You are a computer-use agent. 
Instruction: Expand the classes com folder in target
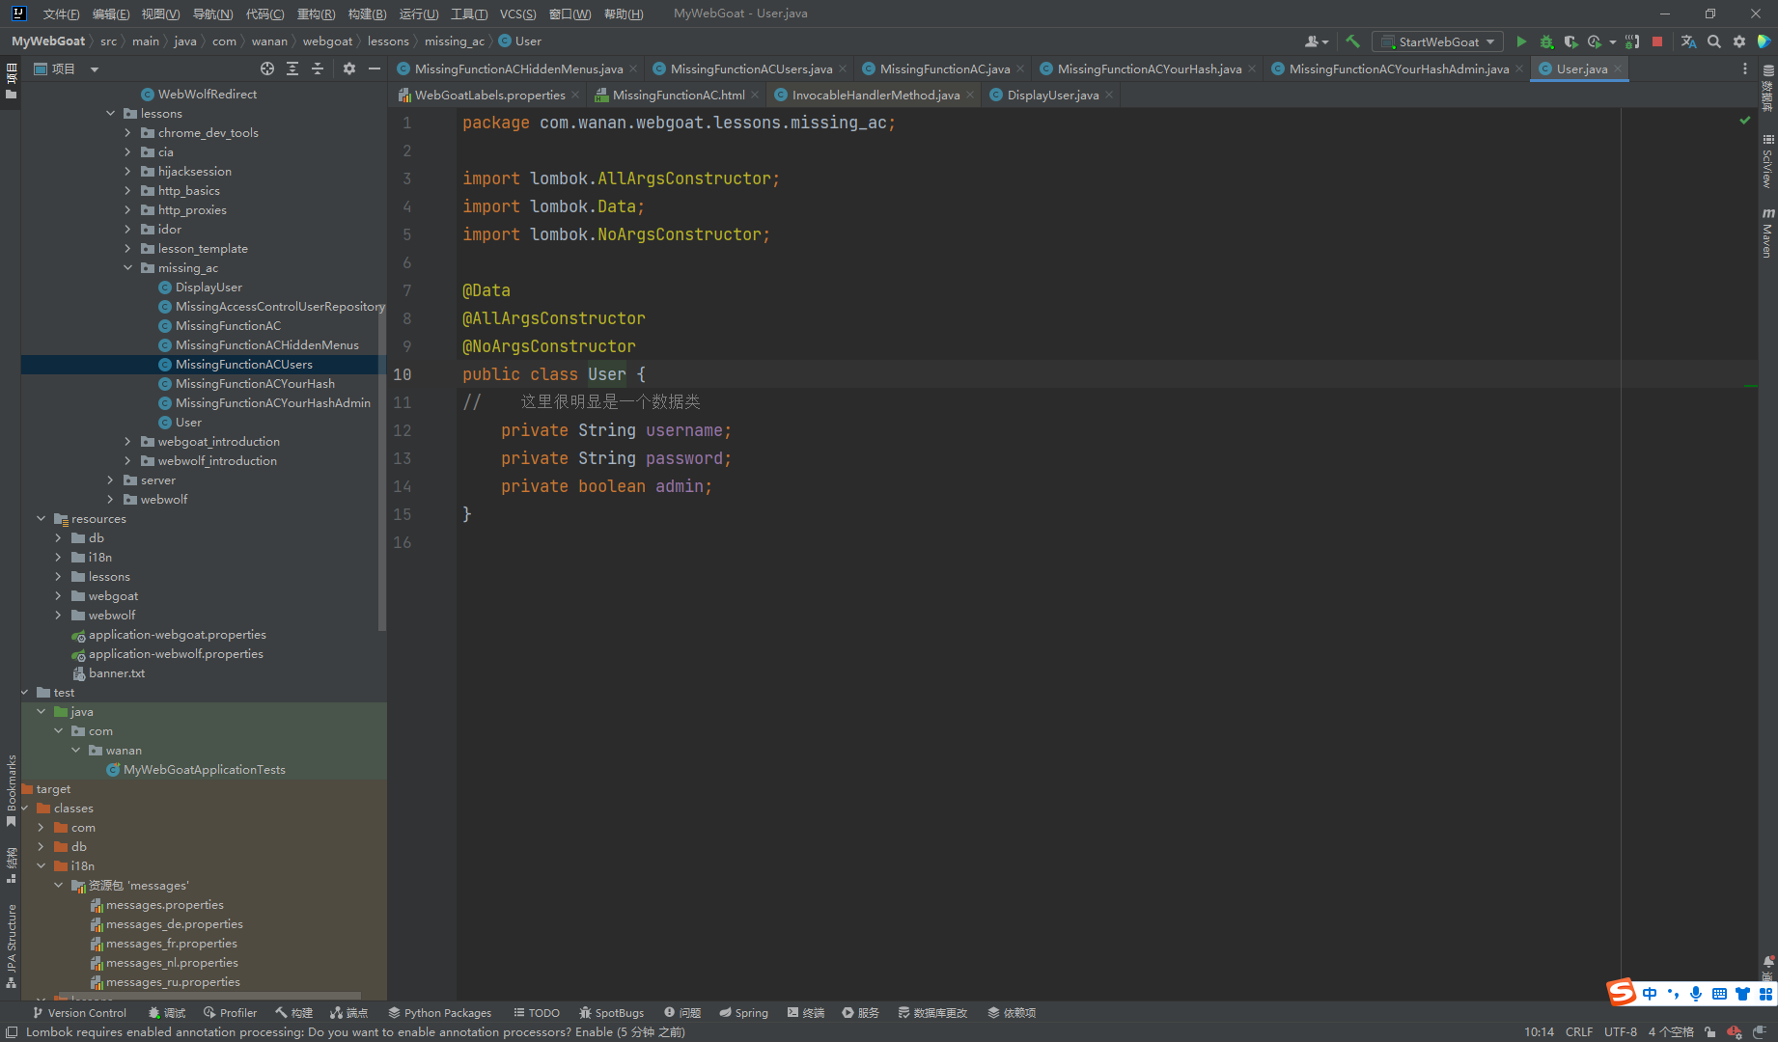(42, 827)
